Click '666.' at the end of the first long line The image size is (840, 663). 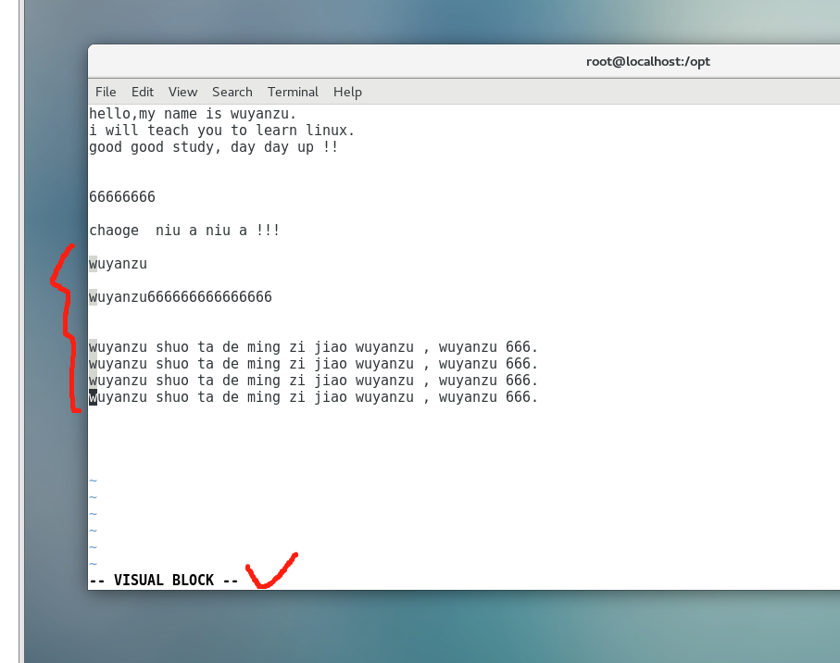521,347
